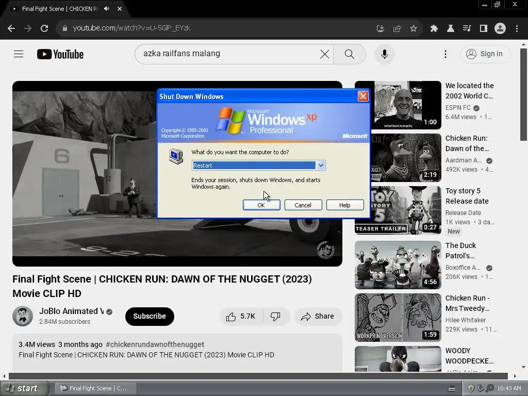Click the scrollbar down arrow at right edge
The width and height of the screenshot is (528, 396).
click(523, 367)
